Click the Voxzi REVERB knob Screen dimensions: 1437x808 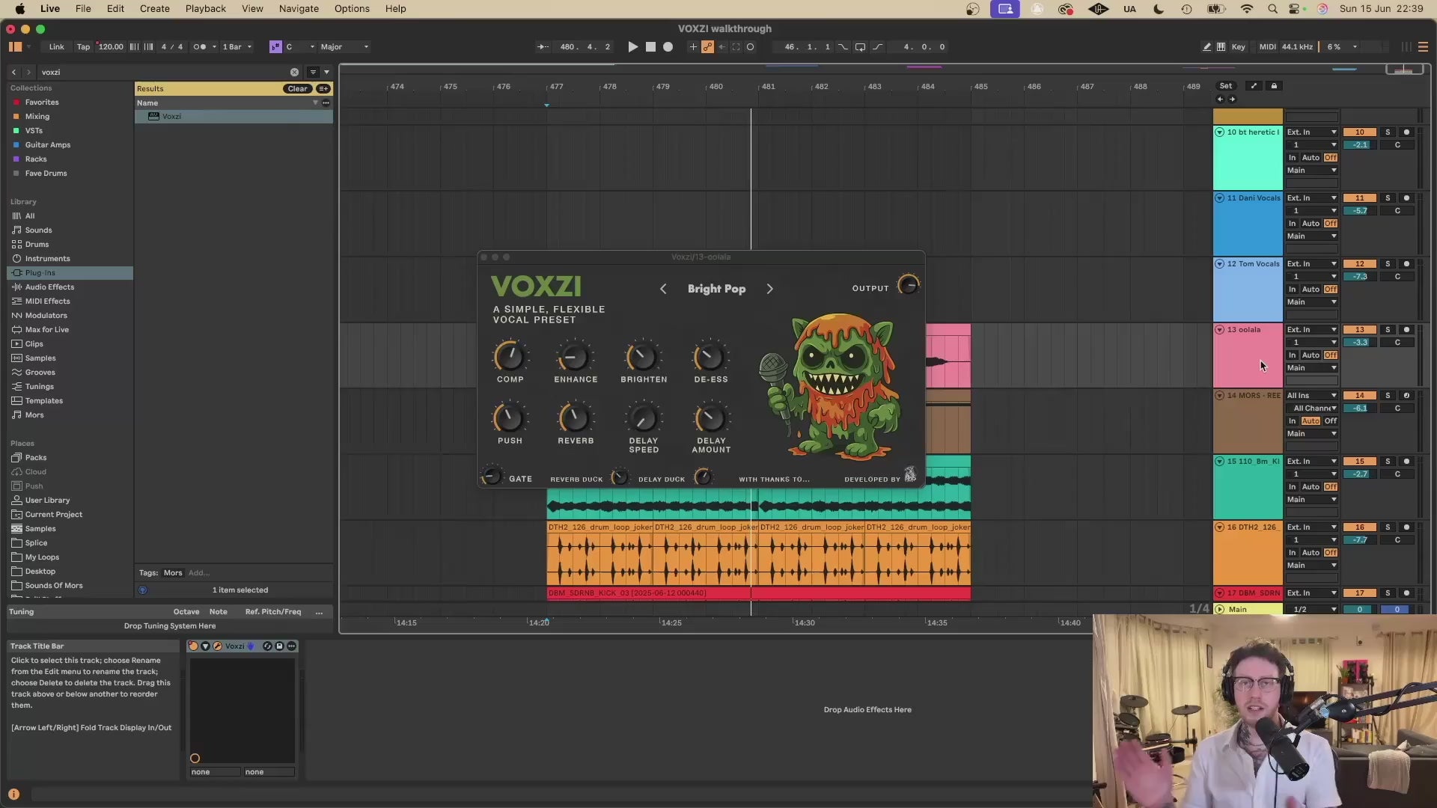pyautogui.click(x=575, y=418)
